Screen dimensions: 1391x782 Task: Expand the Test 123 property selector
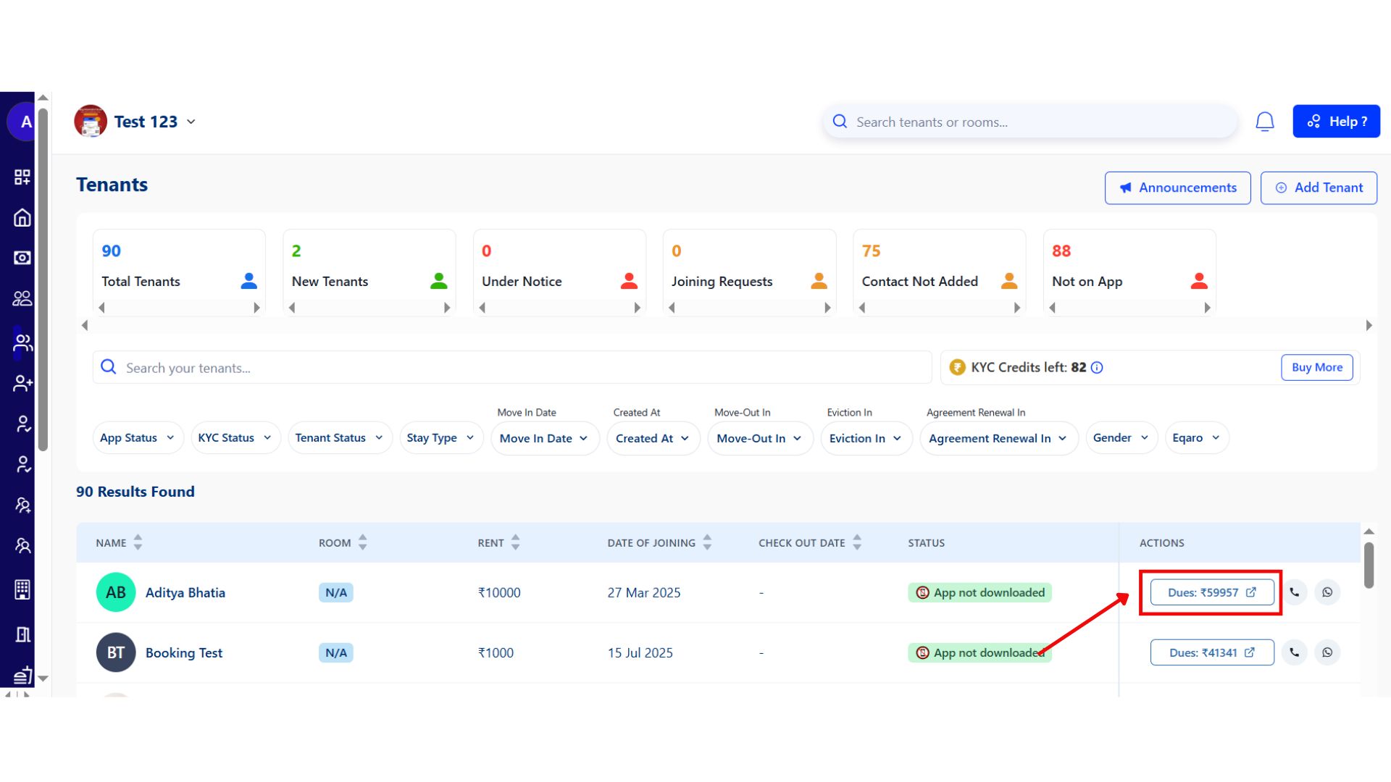point(191,122)
